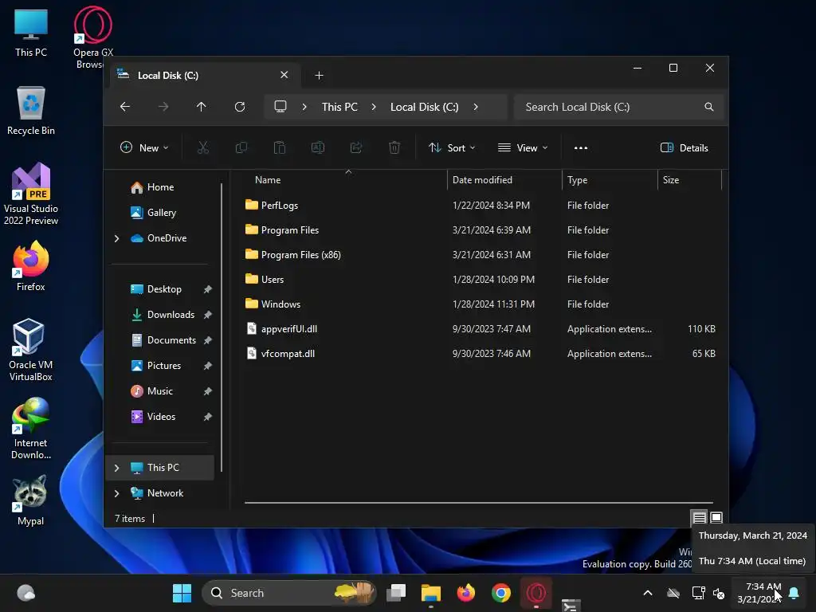The height and width of the screenshot is (612, 816).
Task: Open Task View on taskbar
Action: (396, 593)
